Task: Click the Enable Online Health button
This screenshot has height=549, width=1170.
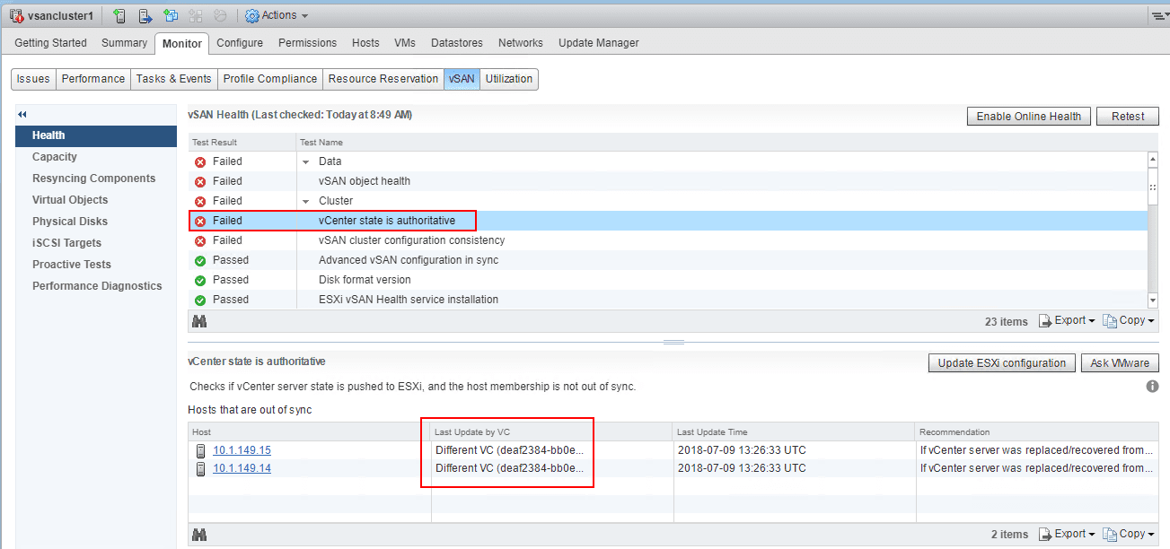Action: [x=1029, y=117]
